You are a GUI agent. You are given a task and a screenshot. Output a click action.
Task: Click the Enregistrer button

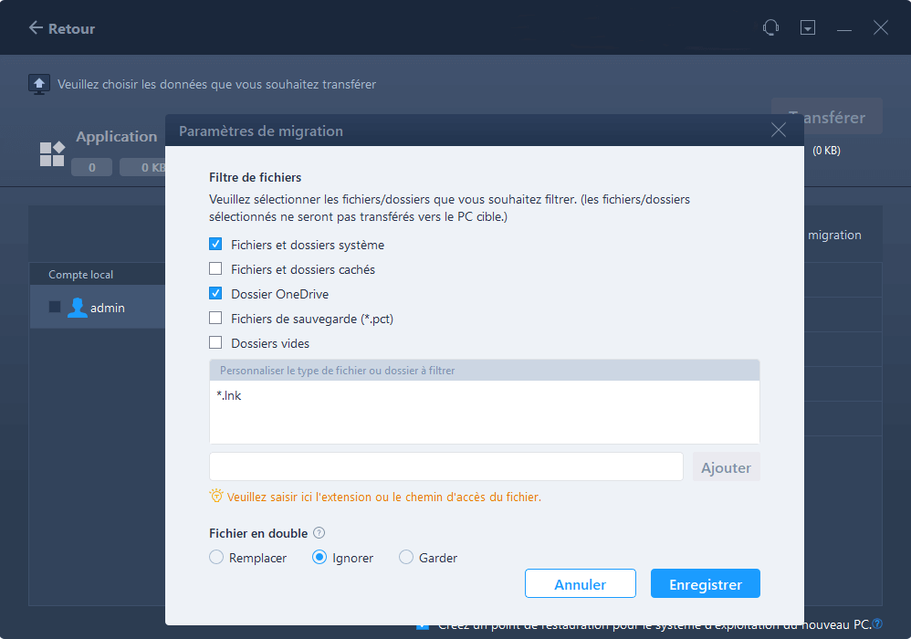[706, 583]
